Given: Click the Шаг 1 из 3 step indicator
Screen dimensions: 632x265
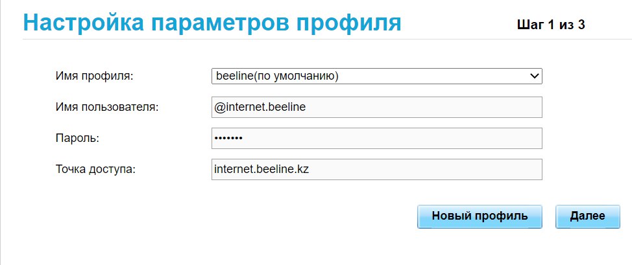Looking at the screenshot, I should click(551, 25).
